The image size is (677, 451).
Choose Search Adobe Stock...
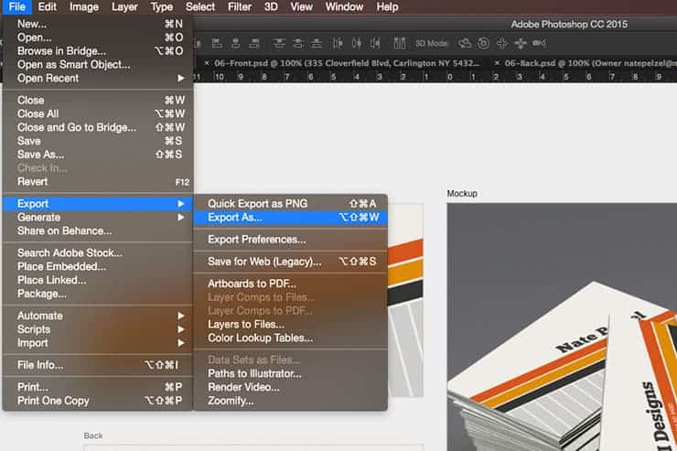[x=98, y=252]
